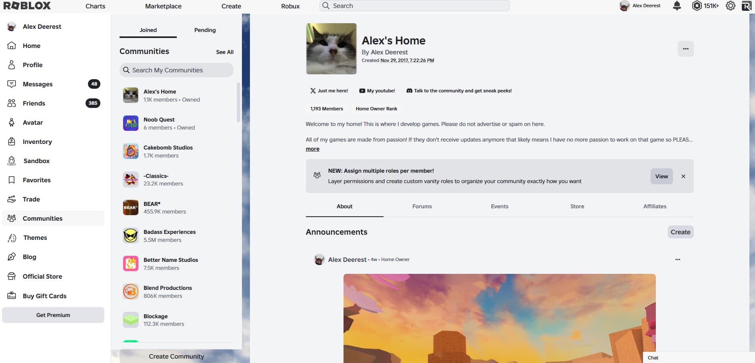
Task: Click the Messages icon in sidebar
Action: click(x=12, y=84)
